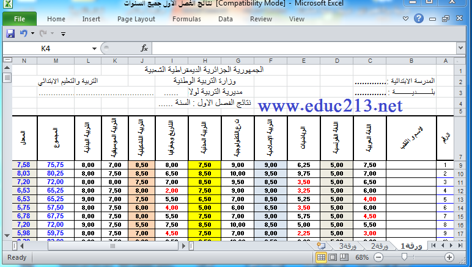
Task: Jump to the last sheet tab arrow
Action: click(460, 246)
